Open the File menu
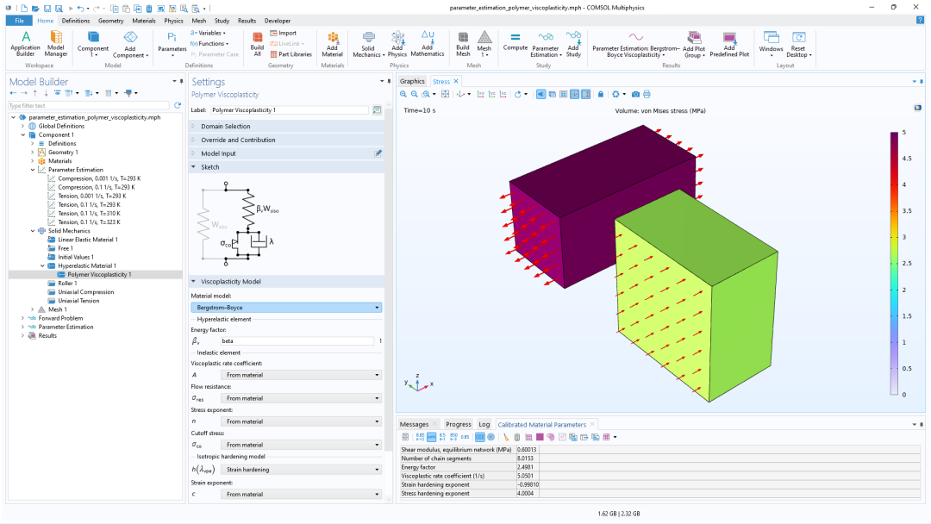931x524 pixels. pos(20,21)
